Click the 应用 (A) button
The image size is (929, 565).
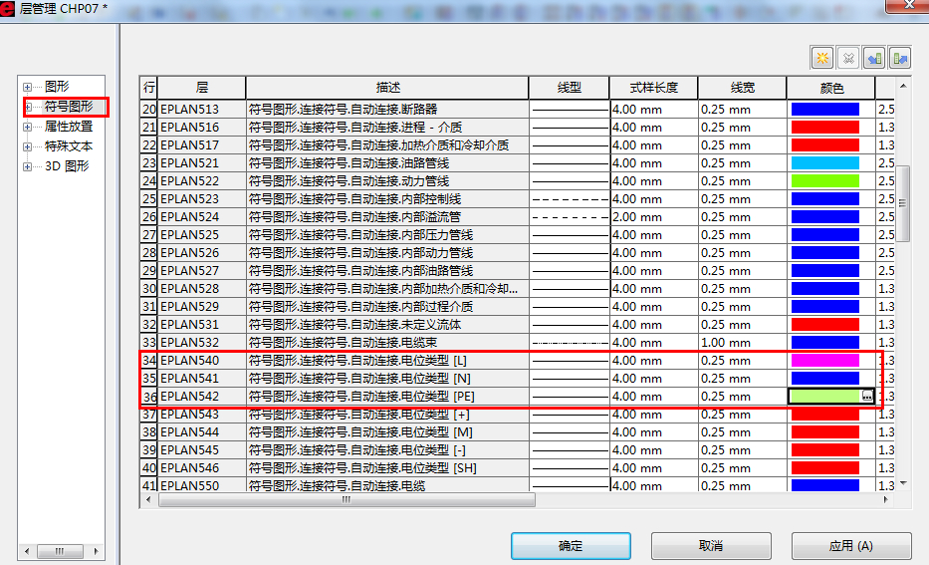point(851,545)
